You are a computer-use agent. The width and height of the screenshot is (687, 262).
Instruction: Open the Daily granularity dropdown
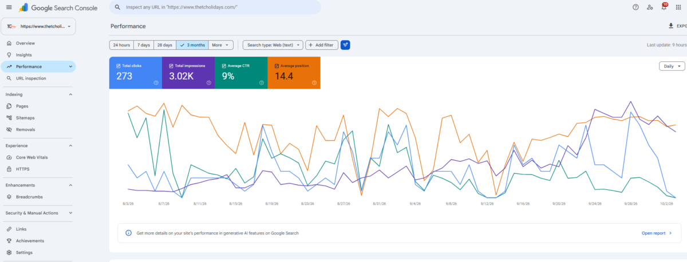(672, 66)
